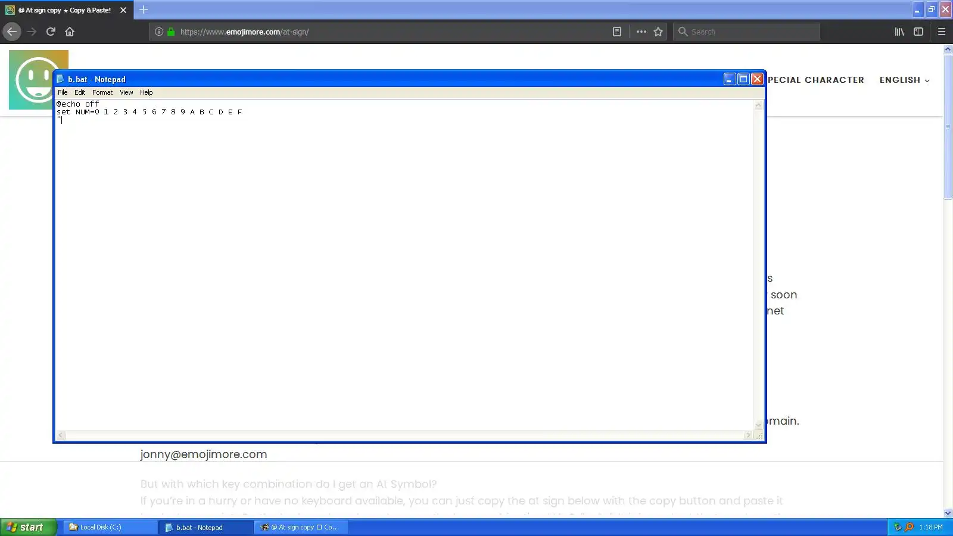Click the orange magnifier icon in system tray
Image resolution: width=953 pixels, height=536 pixels.
[909, 527]
